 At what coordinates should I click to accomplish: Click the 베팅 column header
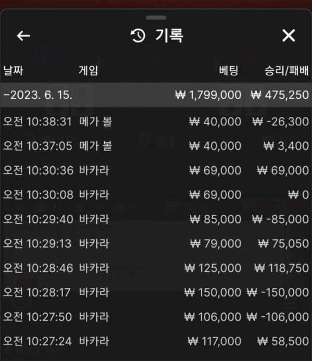pyautogui.click(x=229, y=71)
